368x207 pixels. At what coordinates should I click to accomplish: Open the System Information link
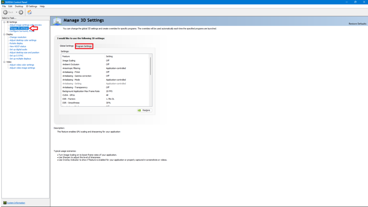click(16, 203)
